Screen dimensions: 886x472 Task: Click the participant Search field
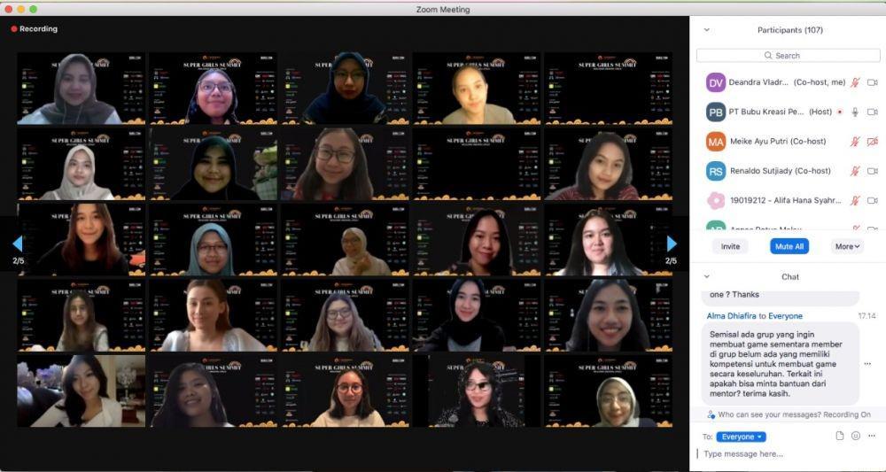click(x=789, y=55)
